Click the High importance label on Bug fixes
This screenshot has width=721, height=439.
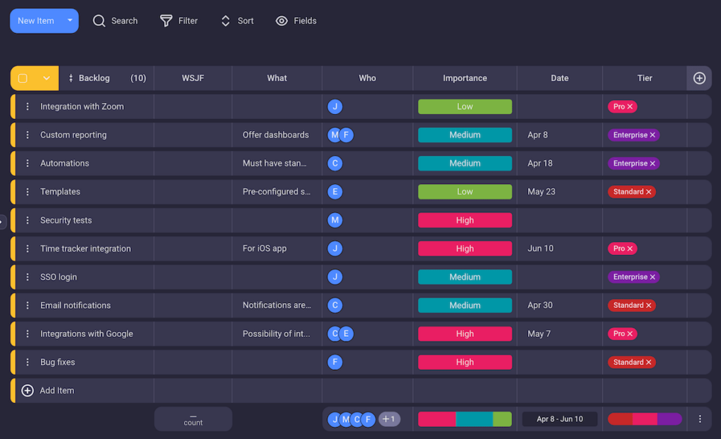point(465,362)
